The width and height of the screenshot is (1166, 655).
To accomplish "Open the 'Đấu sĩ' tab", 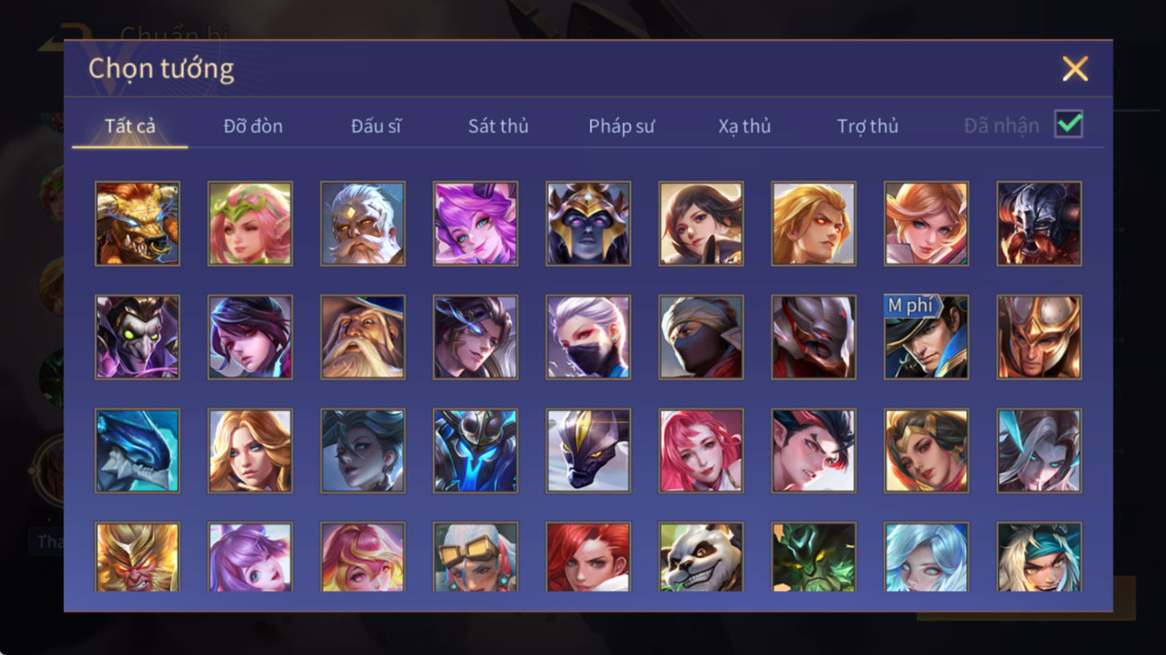I will click(376, 126).
